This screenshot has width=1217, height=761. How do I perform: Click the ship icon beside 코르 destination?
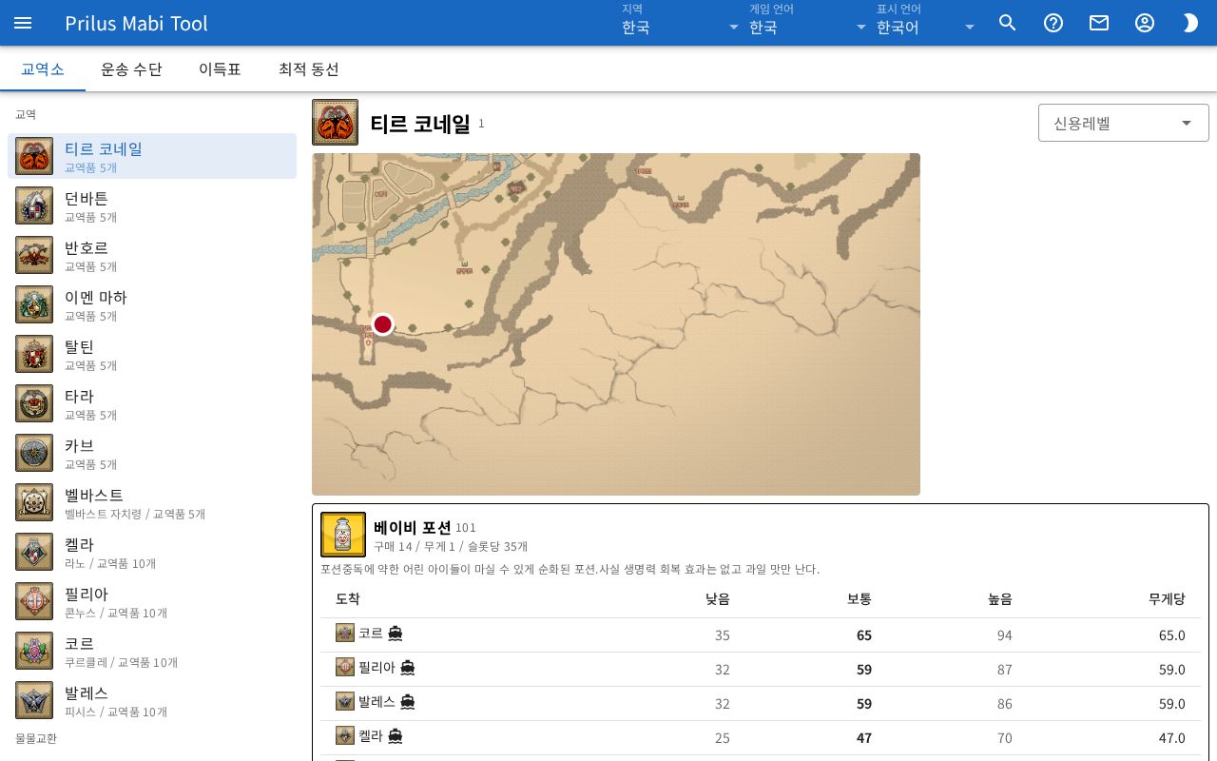click(396, 634)
